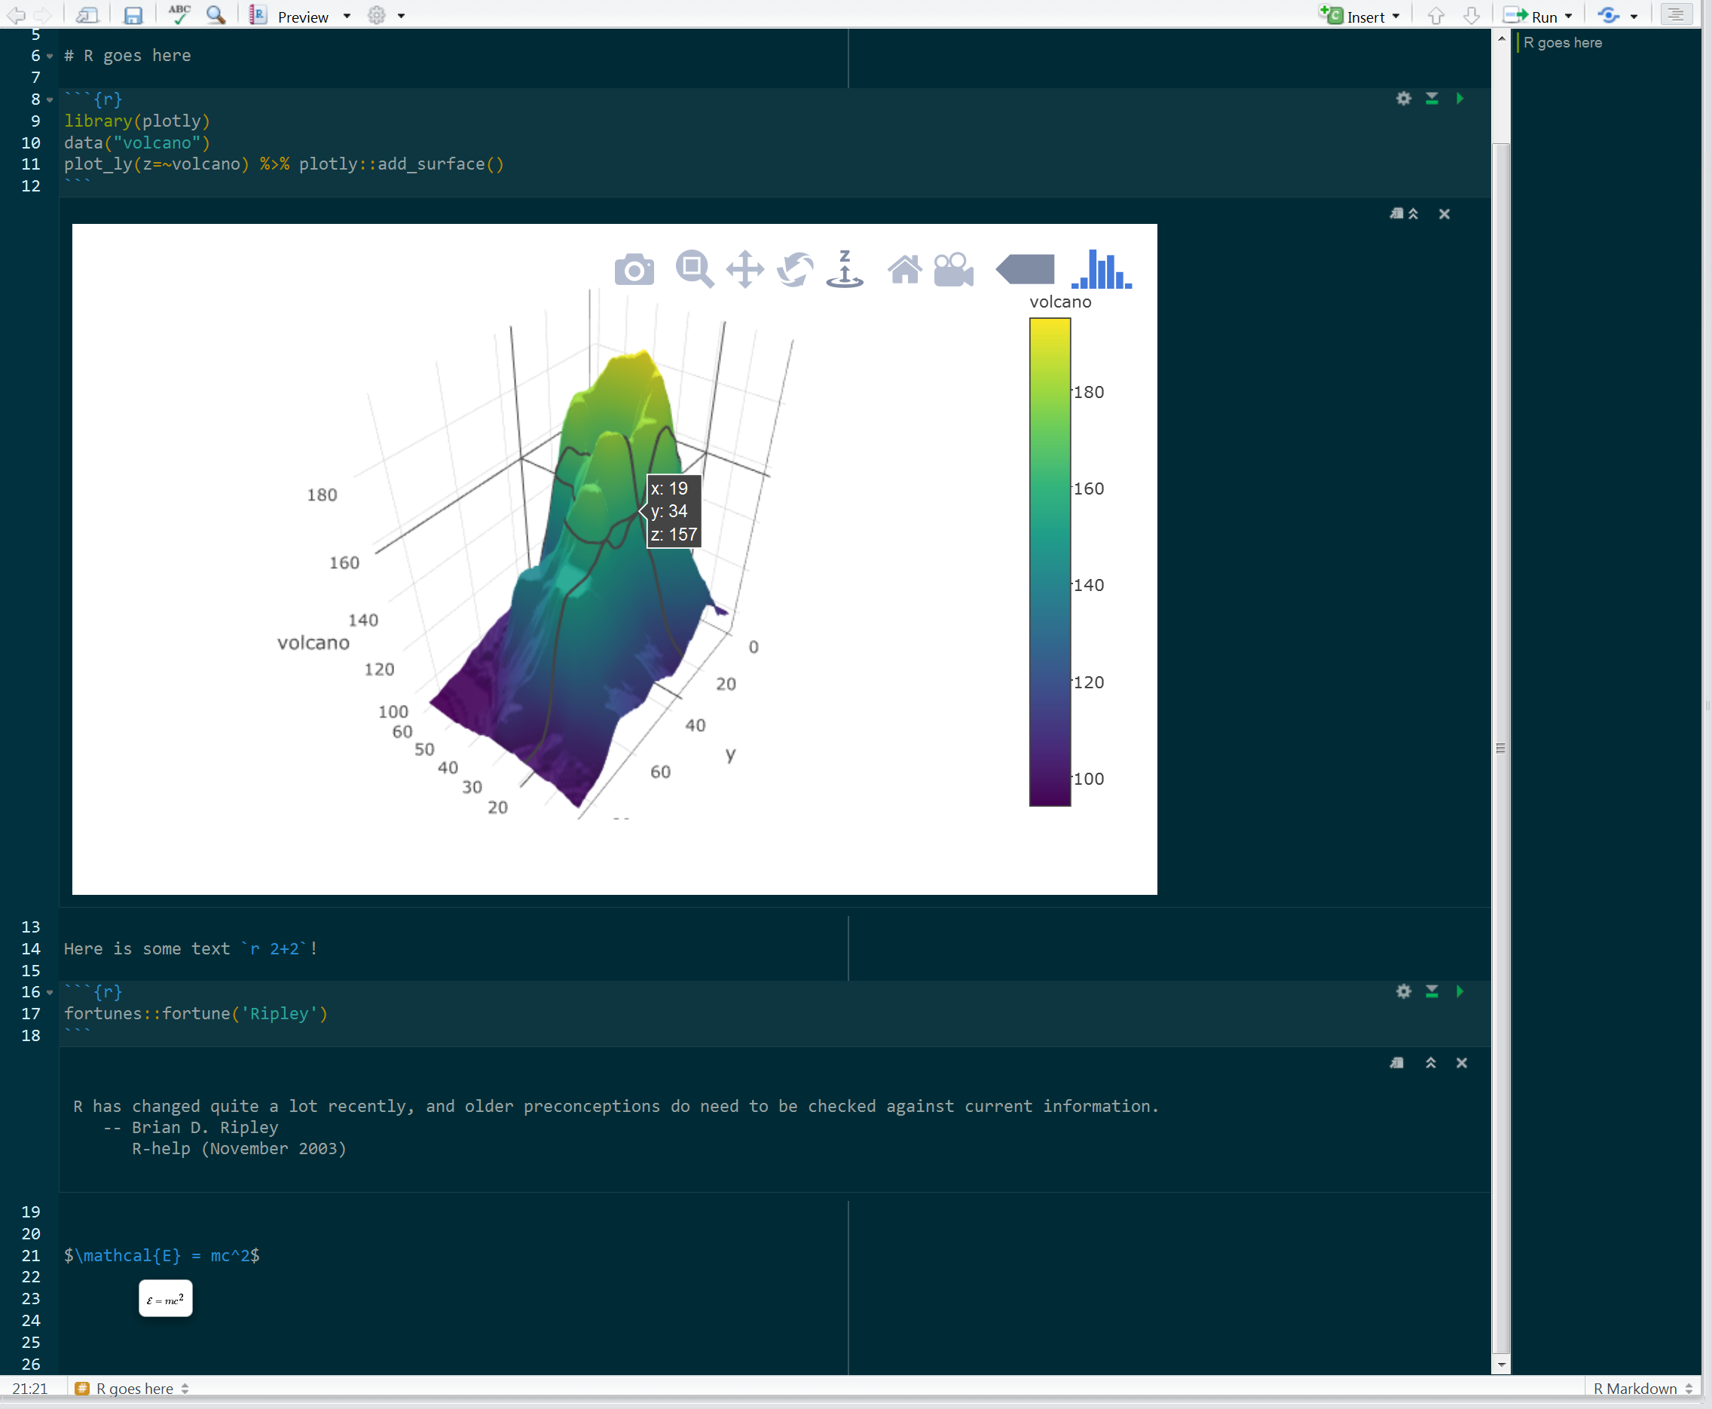Click editor scrollbar up arrow
This screenshot has width=1712, height=1409.
1501,38
